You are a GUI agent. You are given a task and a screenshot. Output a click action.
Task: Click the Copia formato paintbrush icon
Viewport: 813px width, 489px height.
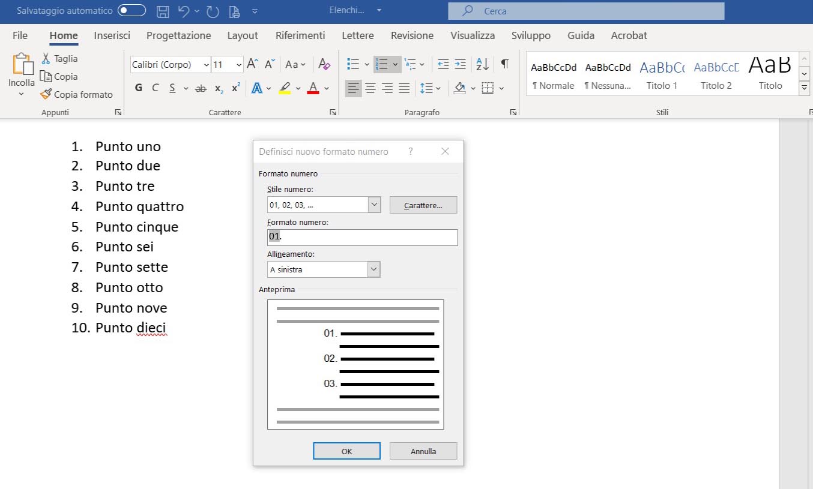coord(46,94)
